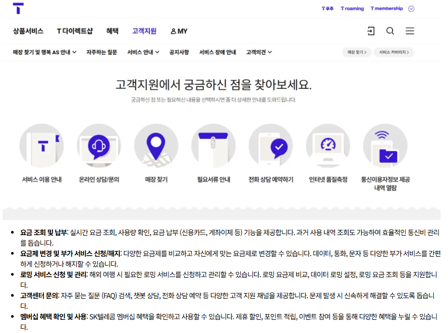Viewport: 448px width, 333px height.
Task: Open 공지사항 submenu link
Action: [179, 52]
